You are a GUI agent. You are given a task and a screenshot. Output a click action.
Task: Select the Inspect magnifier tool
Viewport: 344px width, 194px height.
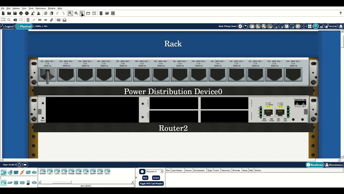9,20
